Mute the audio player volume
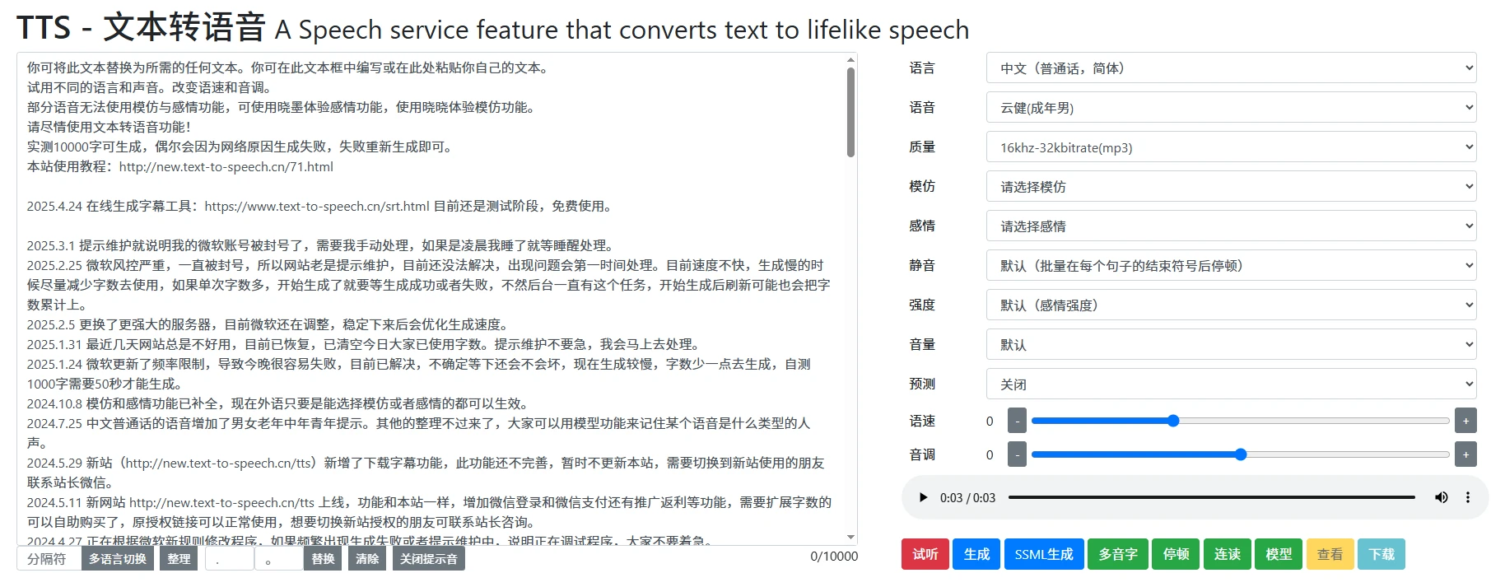The image size is (1491, 587). pyautogui.click(x=1441, y=497)
